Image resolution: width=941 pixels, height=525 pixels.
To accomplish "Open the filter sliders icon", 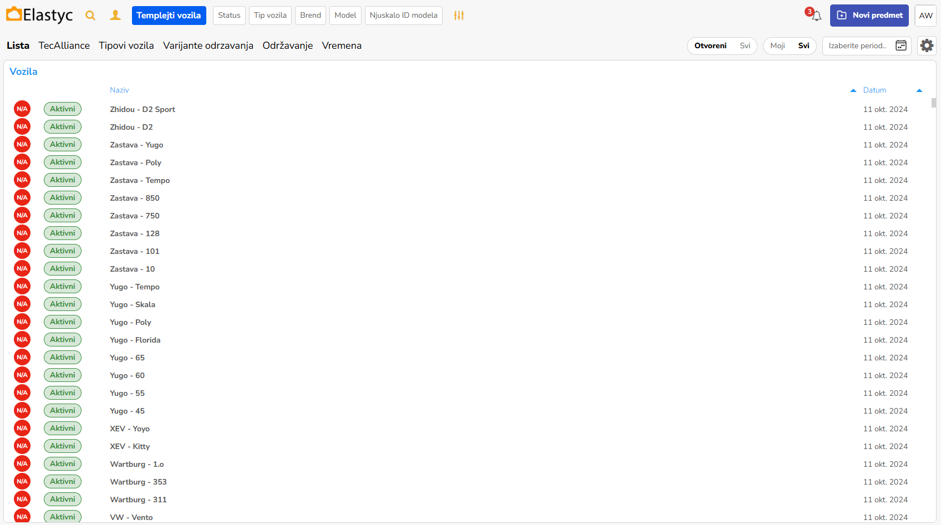I will pyautogui.click(x=459, y=16).
